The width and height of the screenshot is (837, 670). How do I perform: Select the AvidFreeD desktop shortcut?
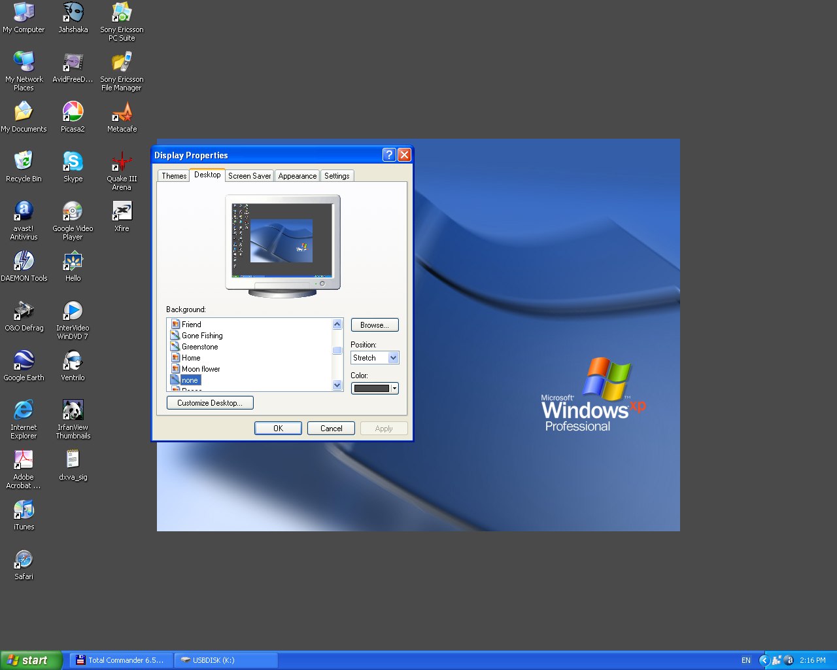(73, 67)
